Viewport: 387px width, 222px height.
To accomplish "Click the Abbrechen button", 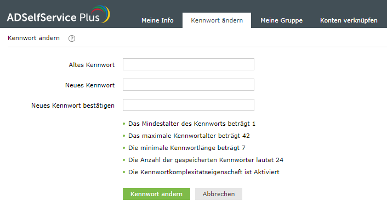I will pyautogui.click(x=219, y=194).
